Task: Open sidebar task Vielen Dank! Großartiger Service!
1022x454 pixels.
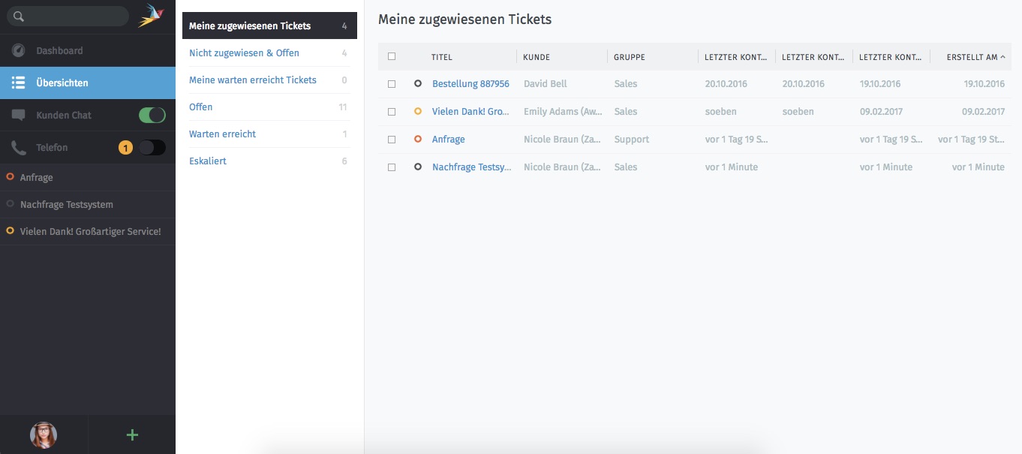Action: 88,231
